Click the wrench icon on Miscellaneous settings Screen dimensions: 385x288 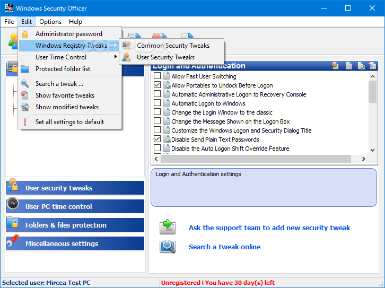tap(13, 240)
